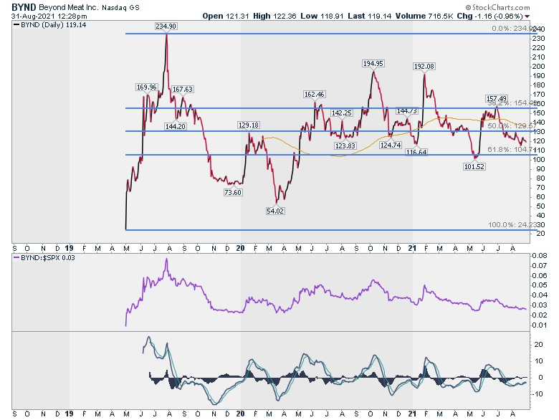The height and width of the screenshot is (420, 559).
Task: Click the Low 118.91 value
Action: (320, 16)
